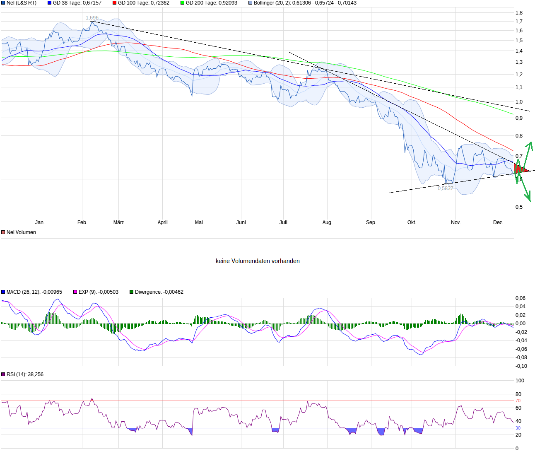Image resolution: width=535 pixels, height=454 pixels.
Task: Click the 'Feb.' month label
Action: point(82,222)
